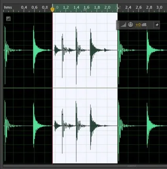This screenshot has height=169, width=167.
Task: Click the 0,6 mark on the time ruler
Action: pyautogui.click(x=34, y=7)
